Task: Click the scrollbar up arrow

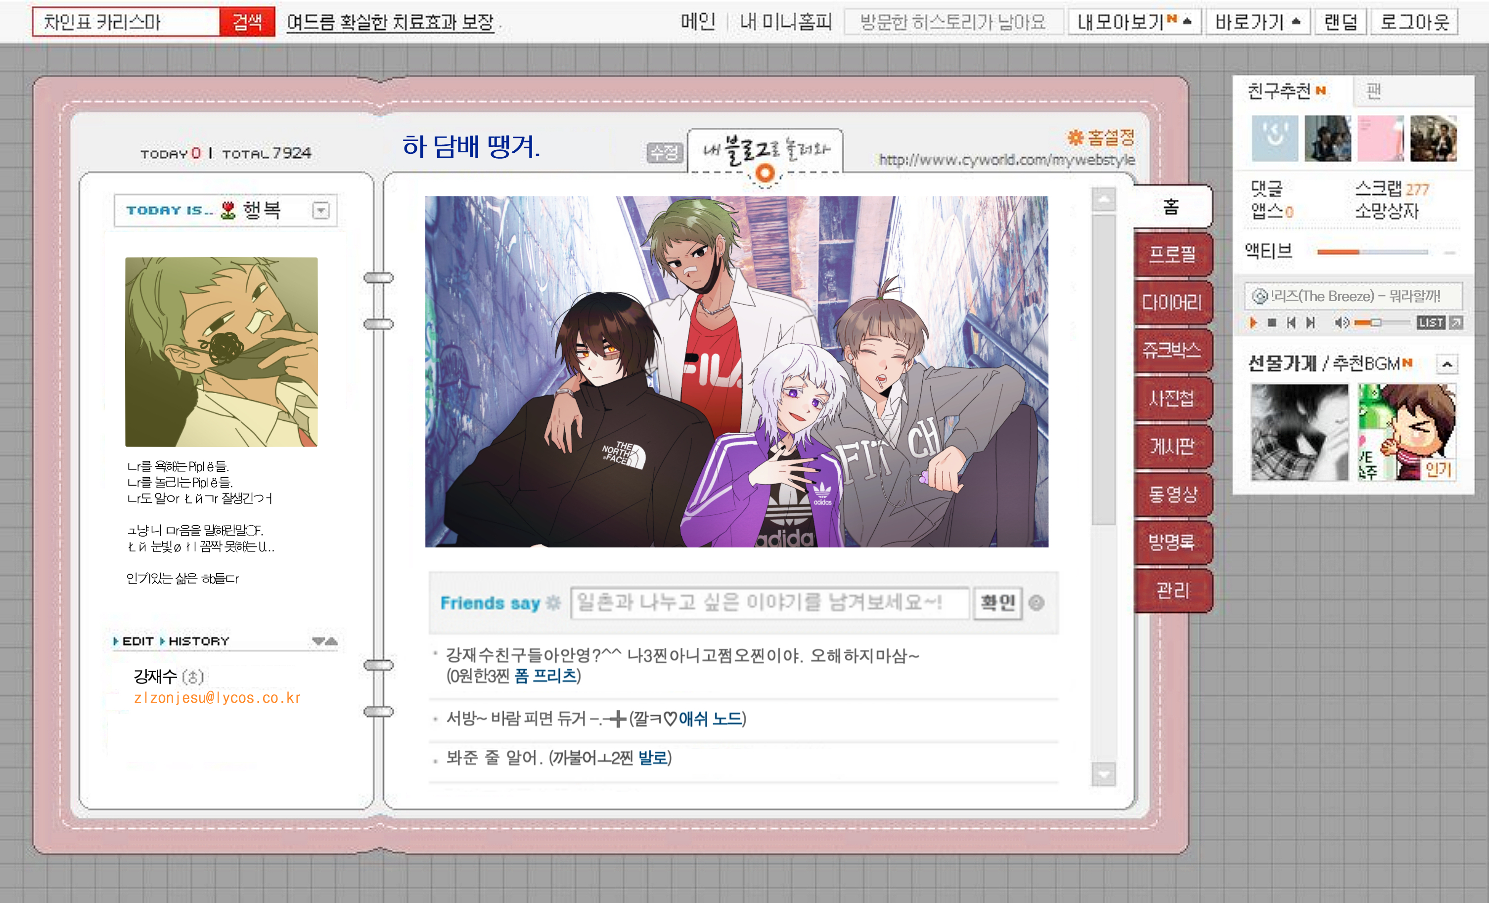Action: click(1103, 199)
